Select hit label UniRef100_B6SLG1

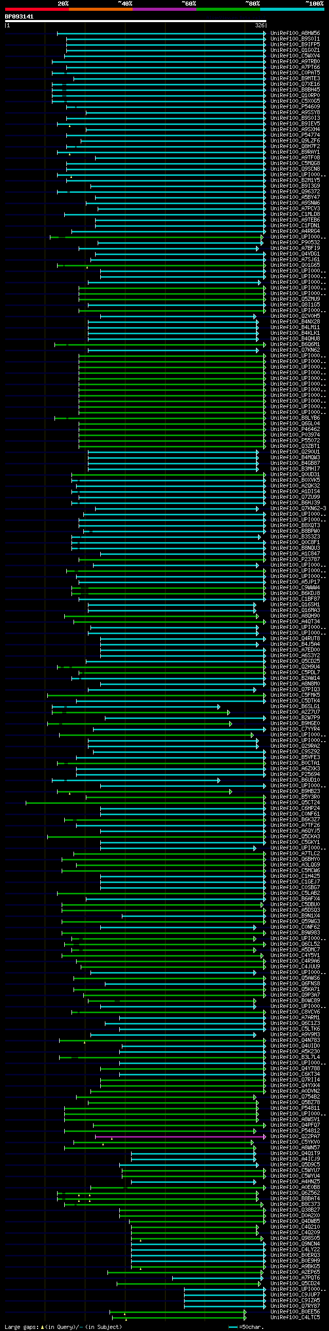(x=295, y=707)
